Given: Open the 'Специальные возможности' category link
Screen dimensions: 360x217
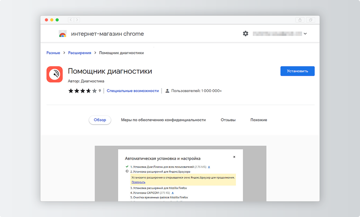Looking at the screenshot, I should [133, 91].
